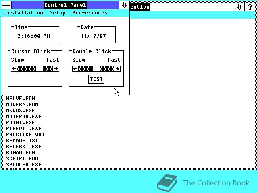Select README.TXT in the file list
The height and width of the screenshot is (193, 258).
22,141
